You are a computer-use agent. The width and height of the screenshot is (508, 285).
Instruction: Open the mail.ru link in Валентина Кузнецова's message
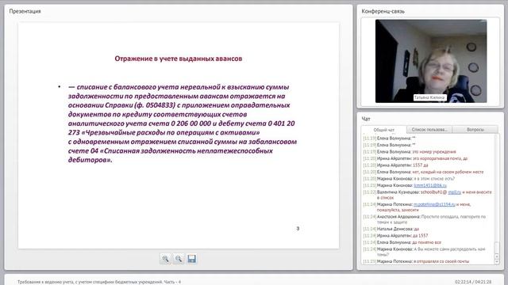coord(455,192)
